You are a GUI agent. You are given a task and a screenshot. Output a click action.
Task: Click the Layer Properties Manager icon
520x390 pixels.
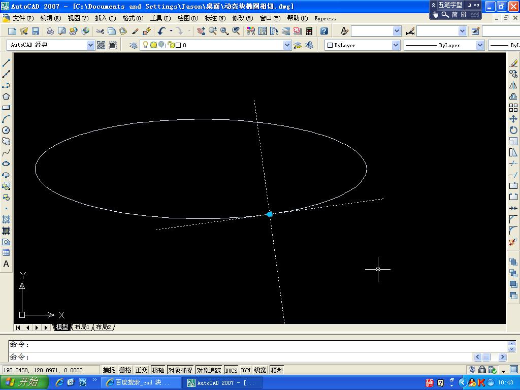click(x=134, y=45)
